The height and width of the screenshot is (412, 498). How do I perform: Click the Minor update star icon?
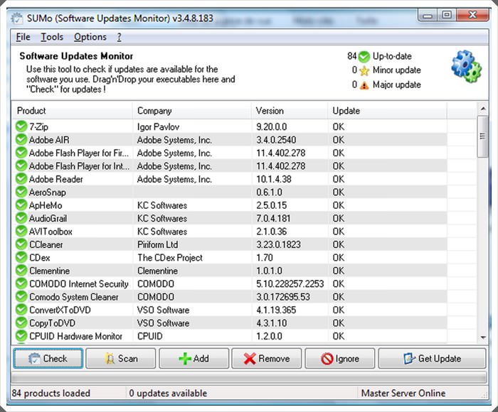pyautogui.click(x=364, y=70)
